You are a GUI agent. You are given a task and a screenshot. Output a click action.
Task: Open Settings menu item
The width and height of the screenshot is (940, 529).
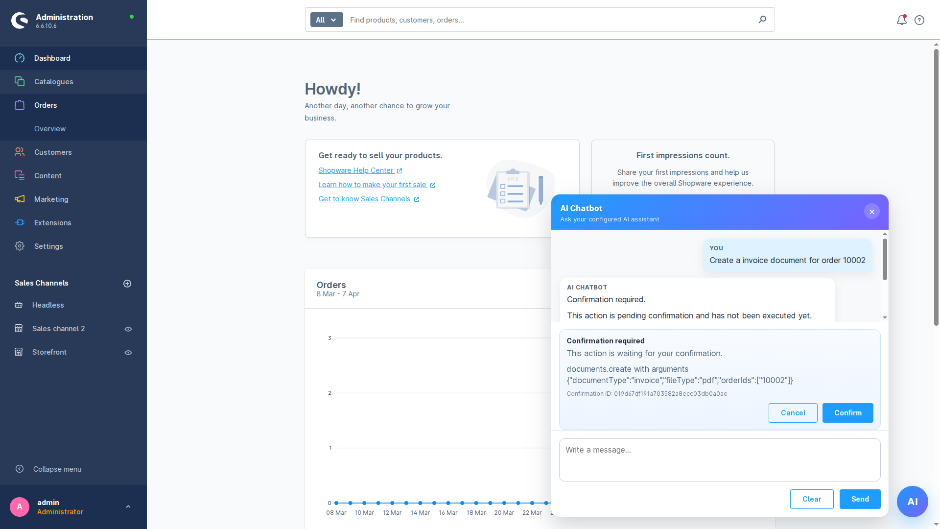point(73,246)
